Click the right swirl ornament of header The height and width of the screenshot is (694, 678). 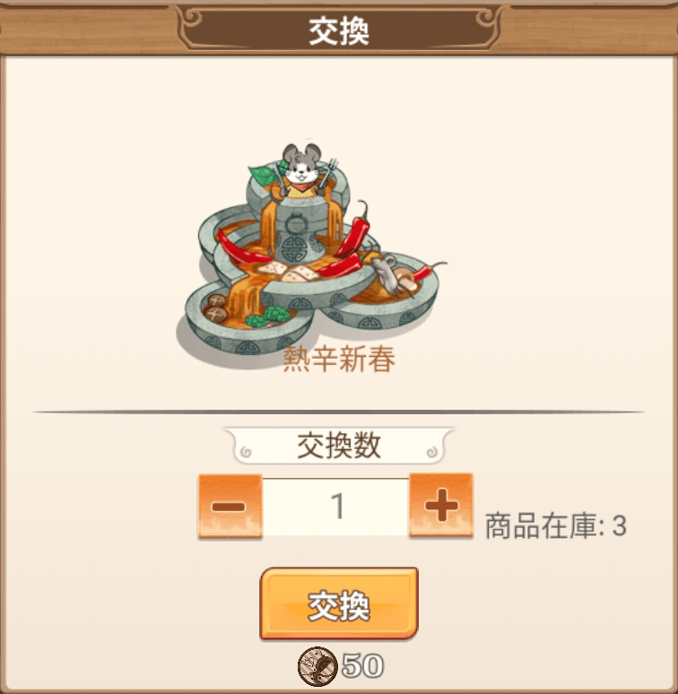point(486,18)
